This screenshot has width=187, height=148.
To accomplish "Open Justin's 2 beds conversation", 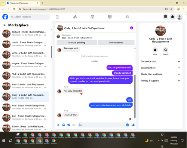I will [25, 44].
